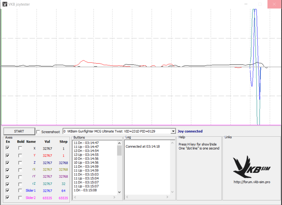This screenshot has height=205, width=282.
Task: Uncheck the Z axis enable checkbox
Action: pos(7,163)
